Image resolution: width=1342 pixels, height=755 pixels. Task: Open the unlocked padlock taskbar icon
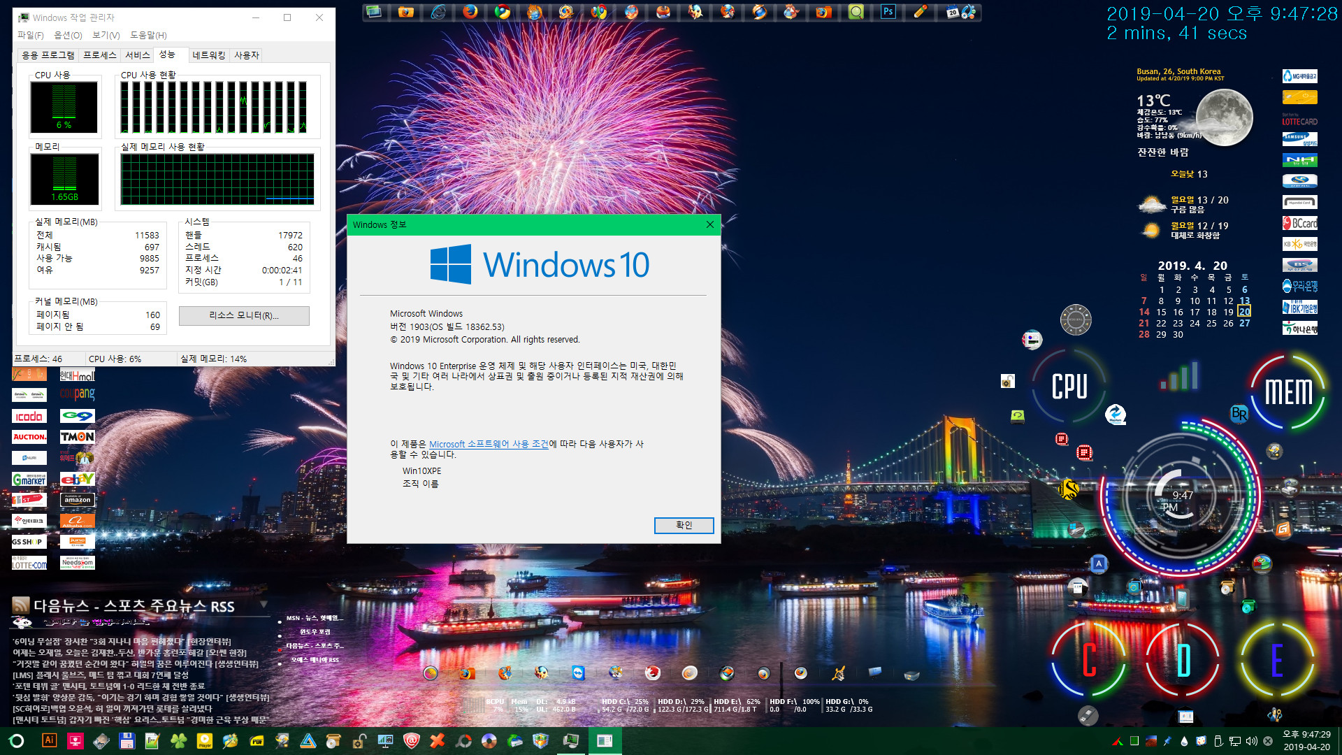point(359,740)
